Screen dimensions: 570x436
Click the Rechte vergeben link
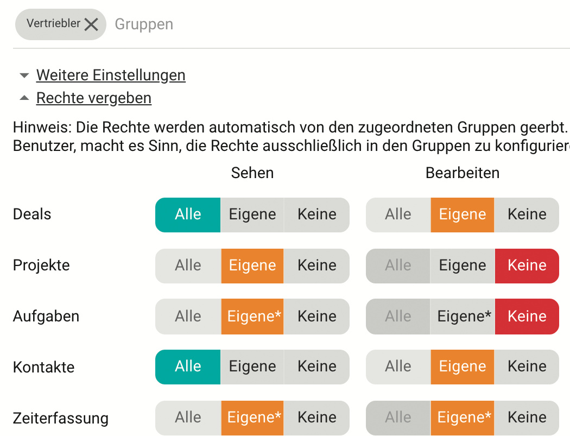coord(94,98)
